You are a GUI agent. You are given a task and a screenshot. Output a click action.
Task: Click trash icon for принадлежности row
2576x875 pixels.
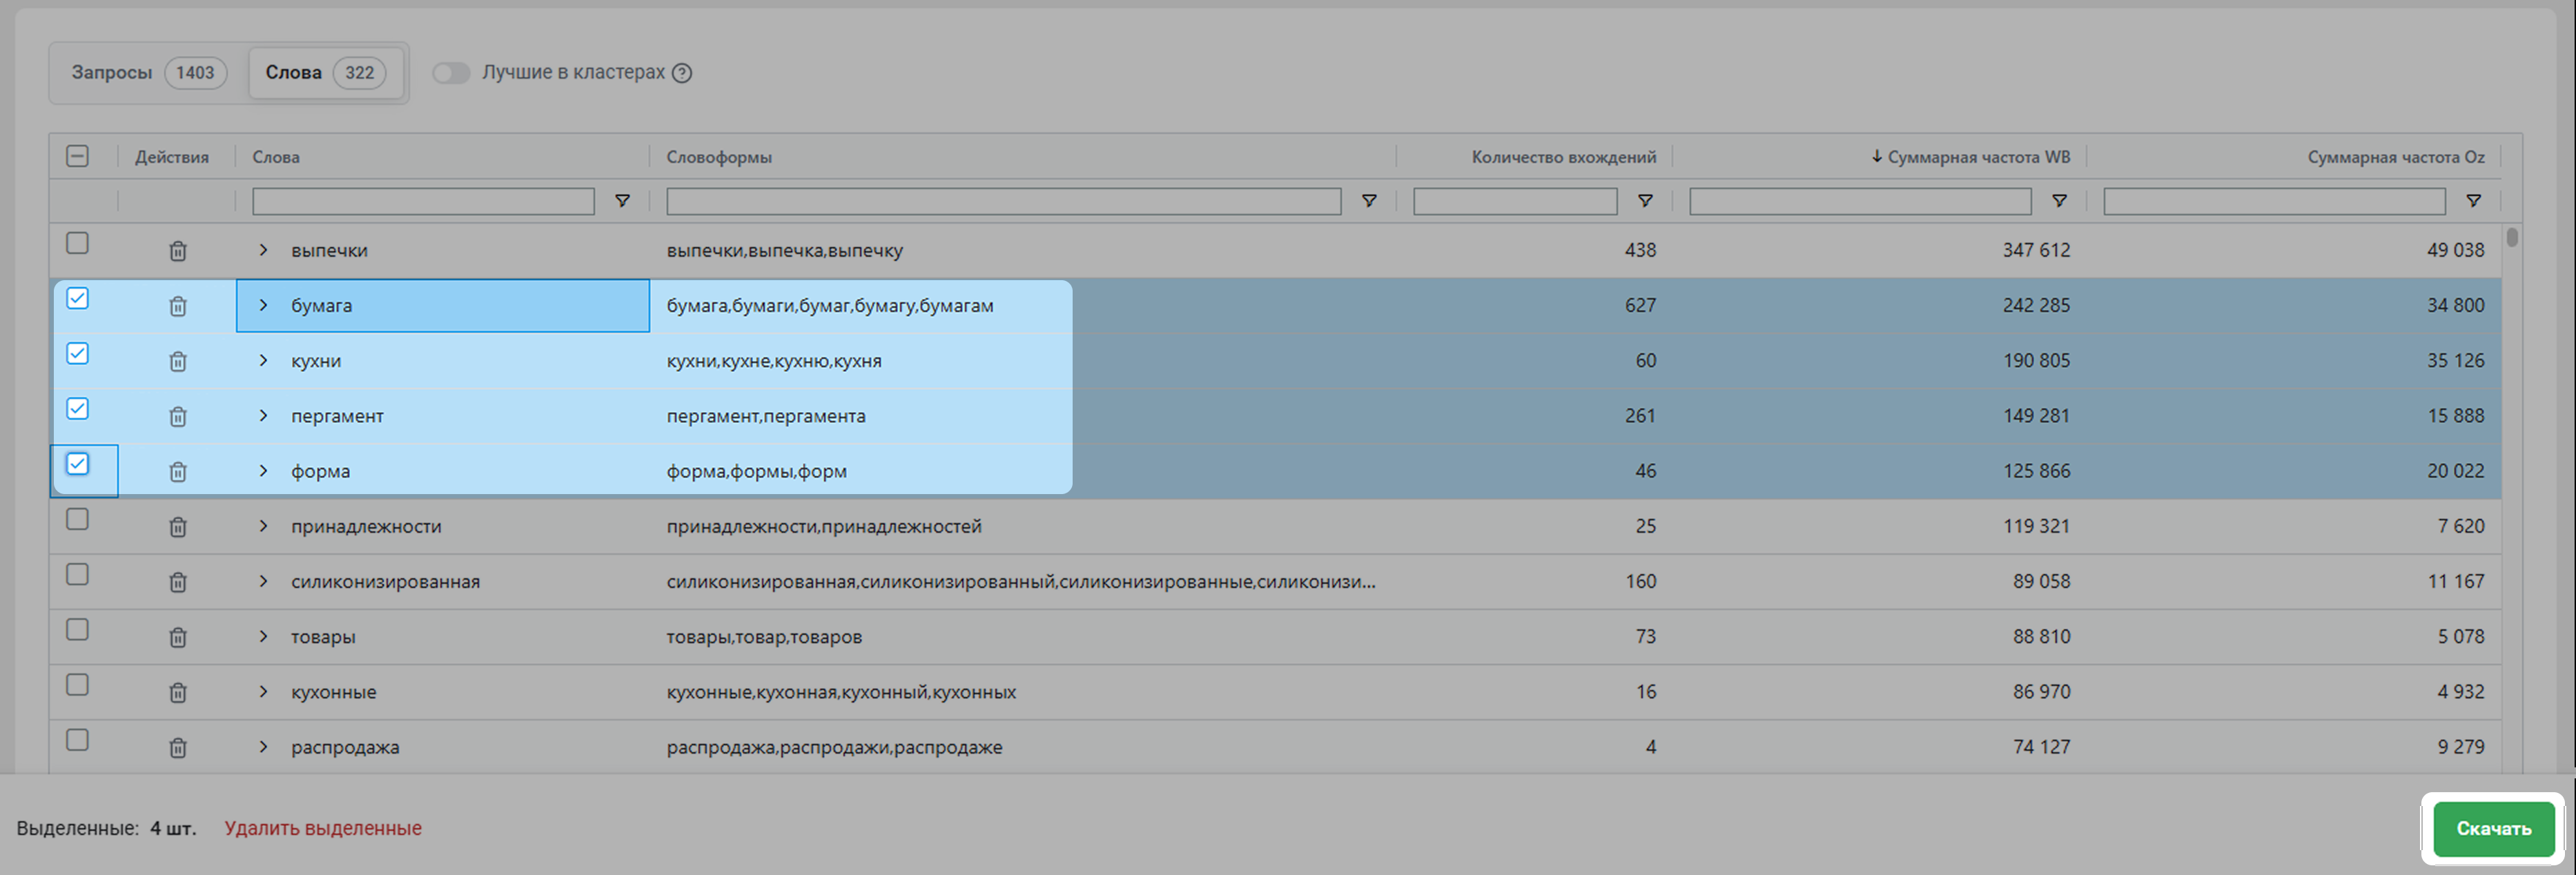click(x=177, y=527)
